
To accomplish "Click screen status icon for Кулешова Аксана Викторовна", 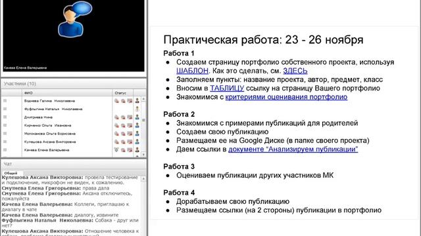I will pyautogui.click(x=130, y=142).
